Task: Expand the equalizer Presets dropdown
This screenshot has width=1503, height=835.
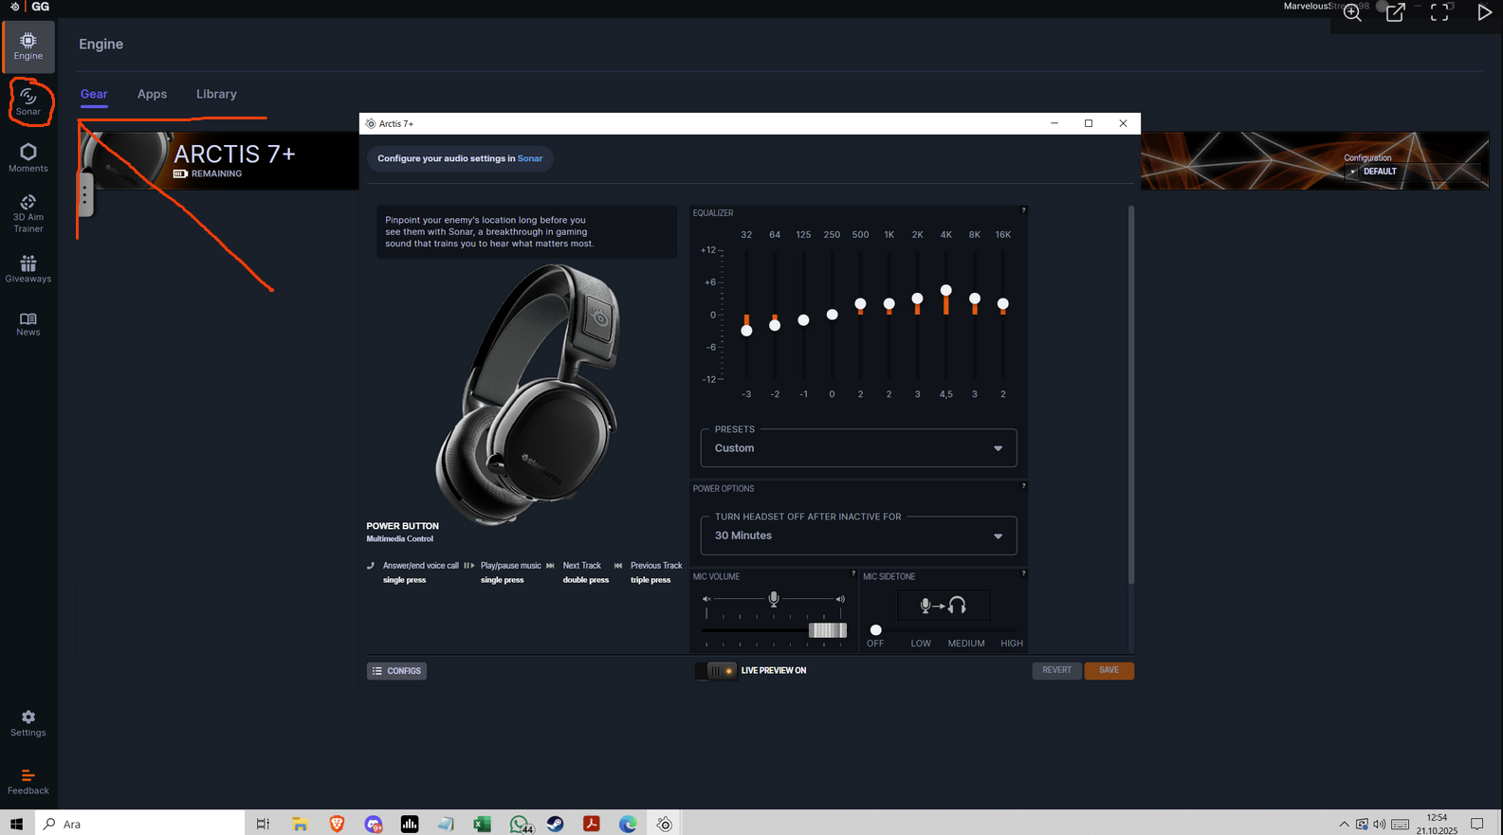Action: [858, 448]
